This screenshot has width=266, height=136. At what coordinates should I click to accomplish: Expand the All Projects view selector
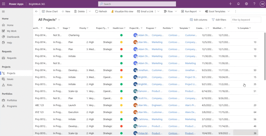click(x=59, y=20)
